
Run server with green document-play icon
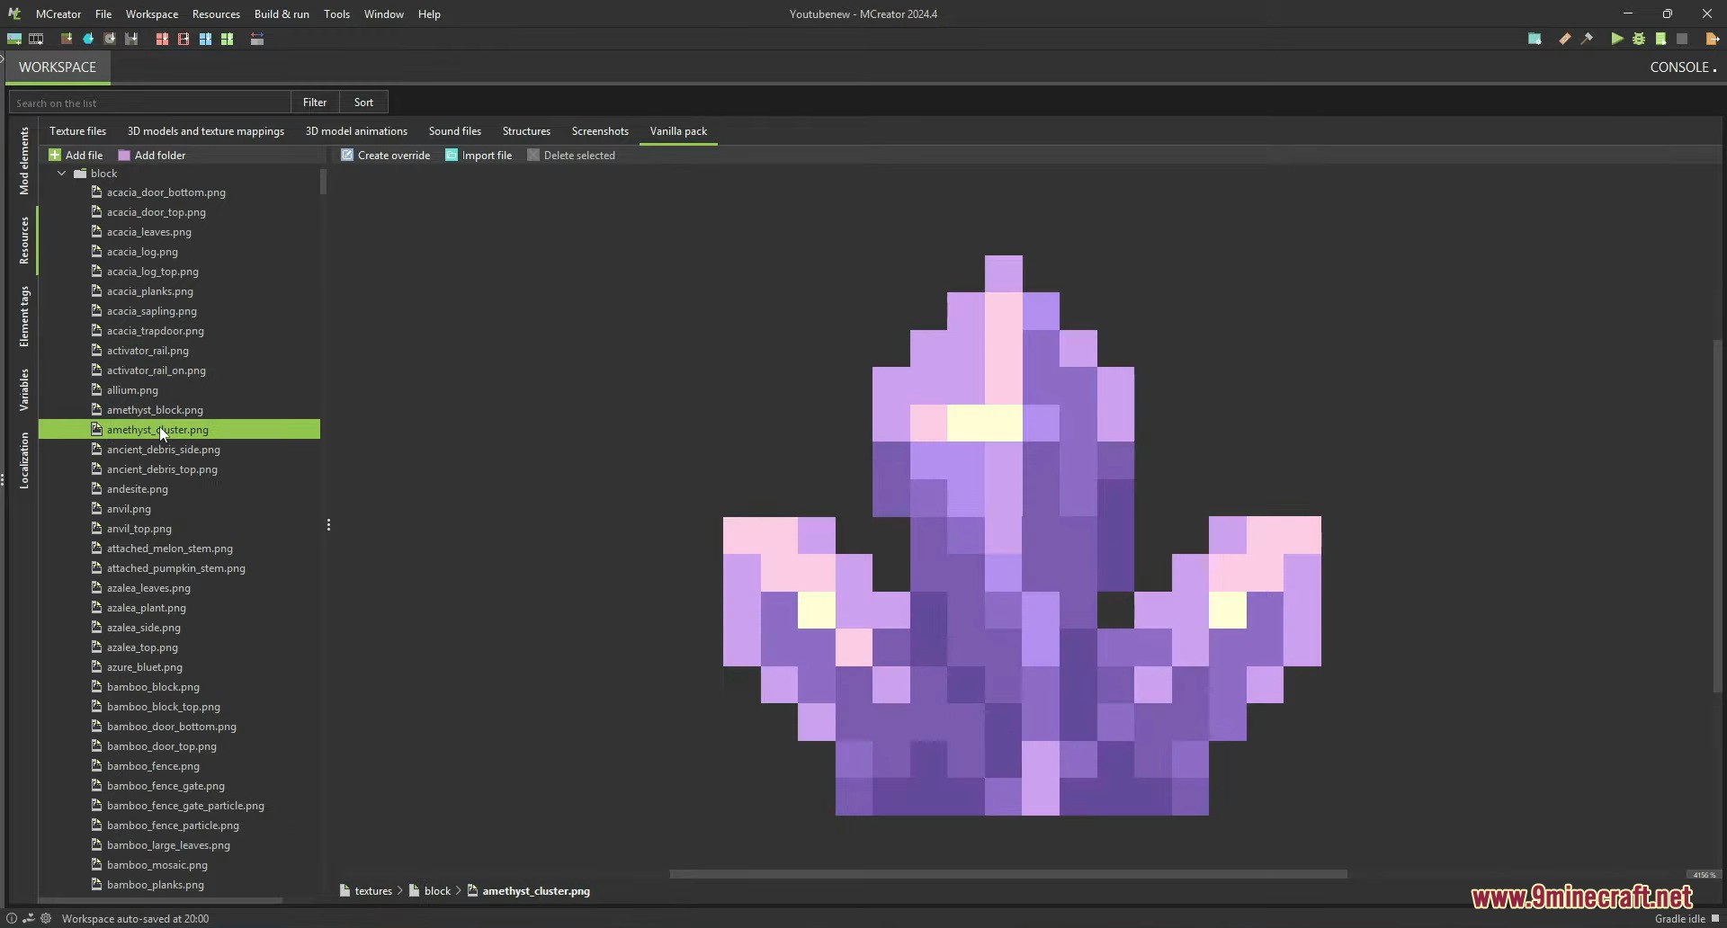[1660, 39]
